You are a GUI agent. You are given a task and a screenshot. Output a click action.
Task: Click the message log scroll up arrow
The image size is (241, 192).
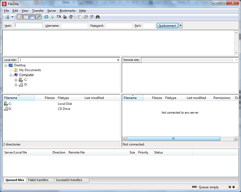(x=236, y=33)
